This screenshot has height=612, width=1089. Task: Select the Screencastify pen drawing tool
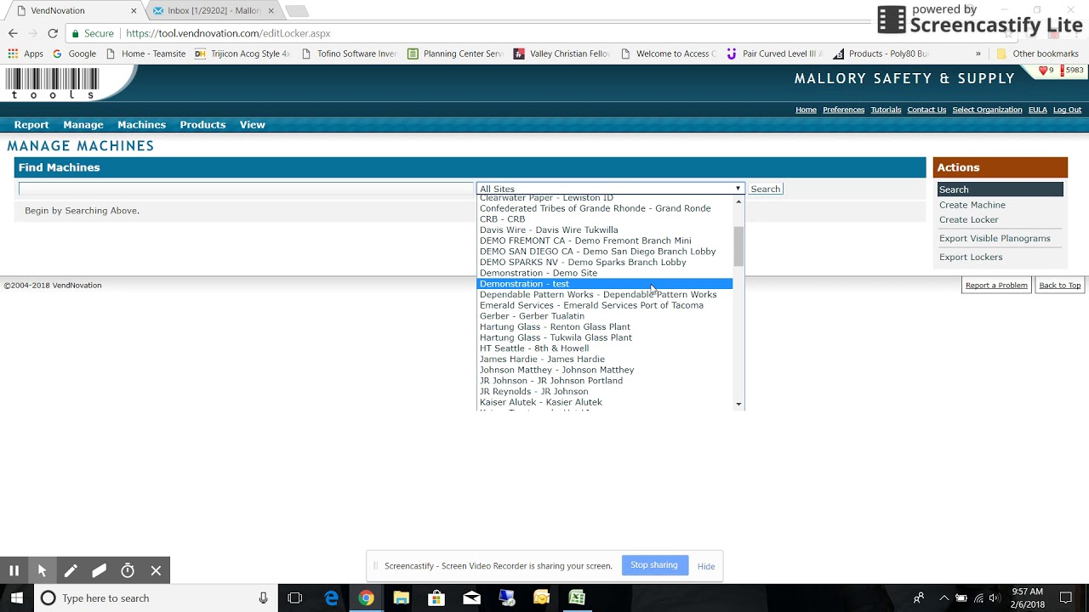(71, 571)
